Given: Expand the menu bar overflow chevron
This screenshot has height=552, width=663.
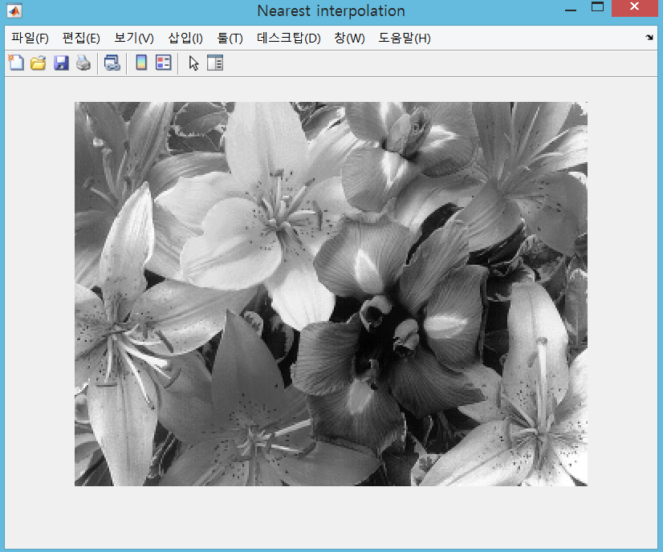Looking at the screenshot, I should pos(650,38).
